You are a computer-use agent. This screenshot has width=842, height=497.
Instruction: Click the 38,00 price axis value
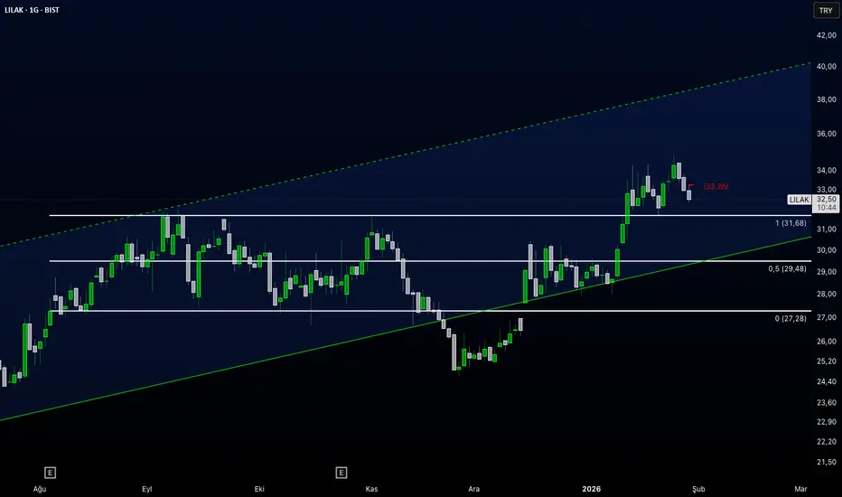pyautogui.click(x=827, y=99)
